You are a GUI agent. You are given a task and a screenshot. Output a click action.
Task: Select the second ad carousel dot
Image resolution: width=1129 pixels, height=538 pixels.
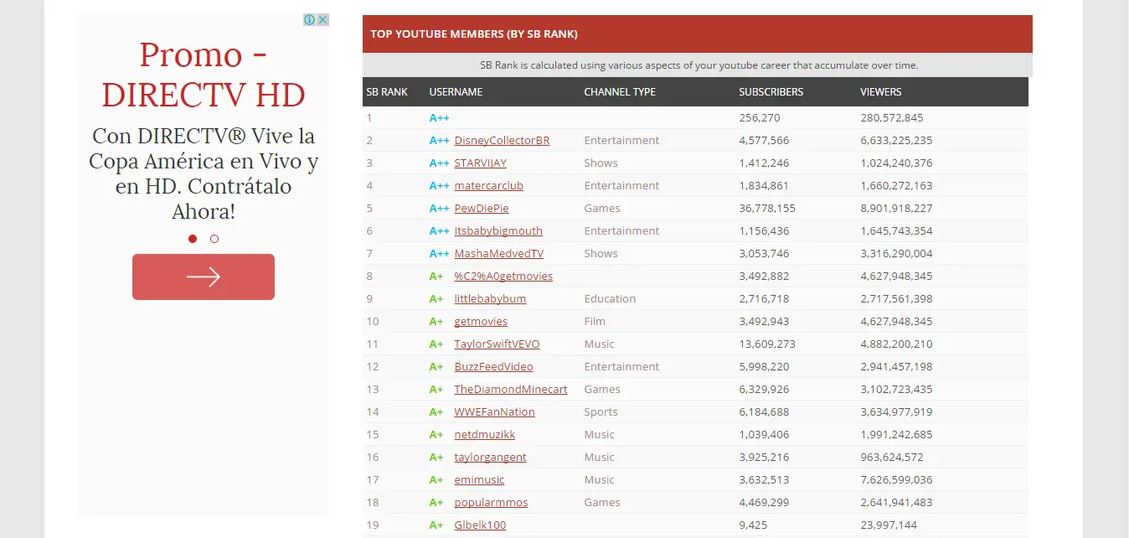(x=214, y=239)
